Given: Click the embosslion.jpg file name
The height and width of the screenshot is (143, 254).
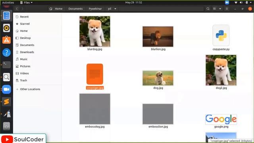Looking at the screenshot, I should point(158,127).
